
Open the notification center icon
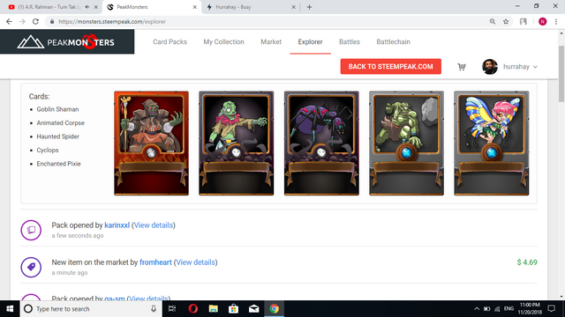[x=551, y=309]
